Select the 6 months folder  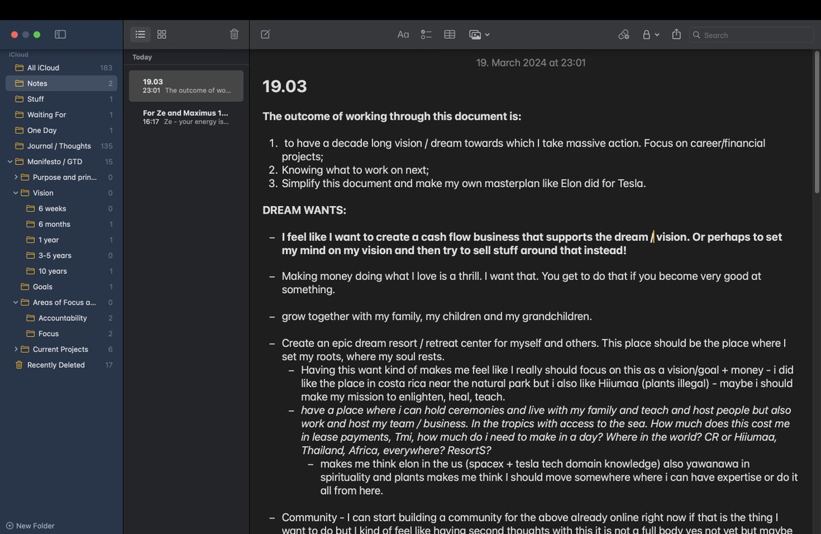[62, 225]
